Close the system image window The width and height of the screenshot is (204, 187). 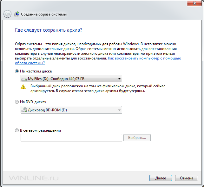tap(194, 3)
